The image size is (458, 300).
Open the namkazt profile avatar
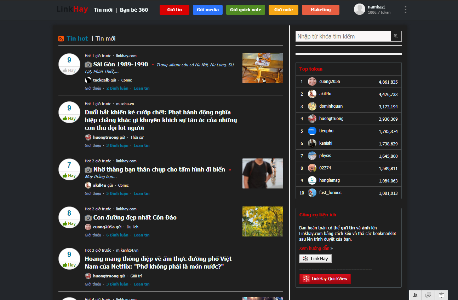pos(360,9)
